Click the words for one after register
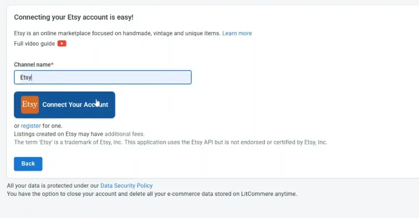 coord(53,126)
